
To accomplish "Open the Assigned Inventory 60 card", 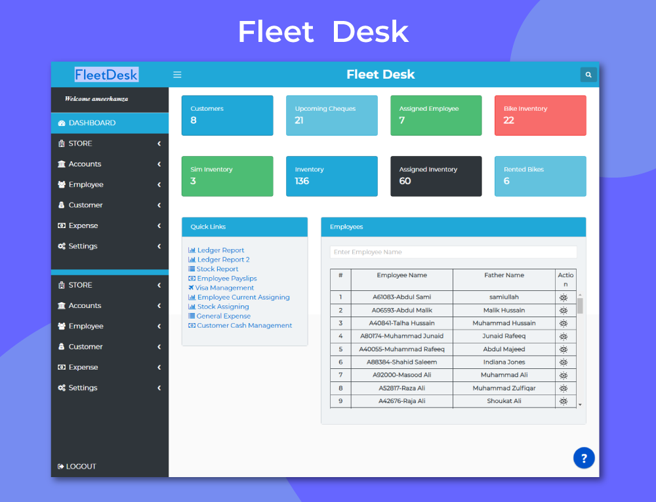I will (436, 176).
